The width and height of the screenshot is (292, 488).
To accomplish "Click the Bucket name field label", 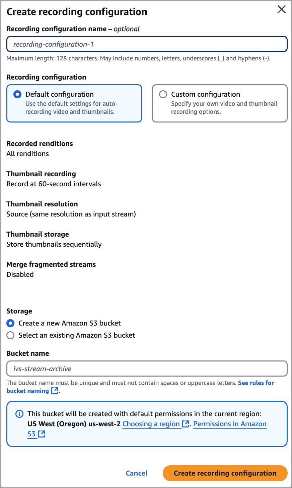I will coord(28,353).
